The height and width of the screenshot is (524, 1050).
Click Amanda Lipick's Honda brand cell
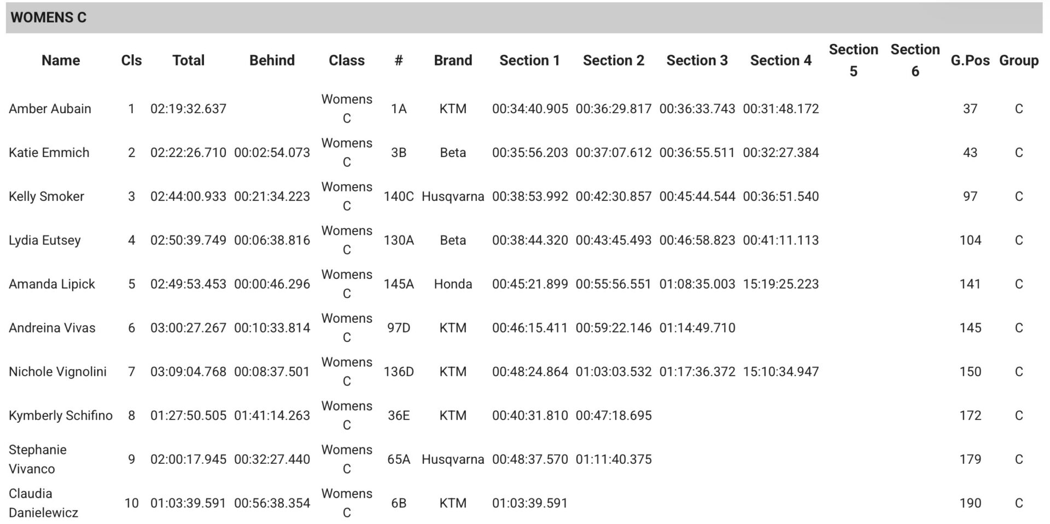[x=453, y=284]
